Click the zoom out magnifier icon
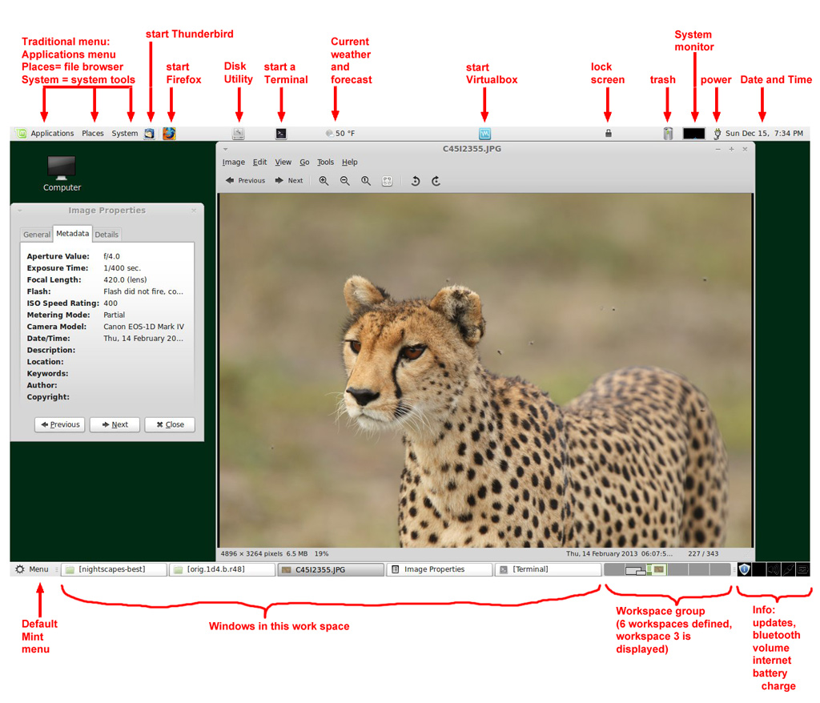This screenshot has height=703, width=820. pyautogui.click(x=345, y=181)
